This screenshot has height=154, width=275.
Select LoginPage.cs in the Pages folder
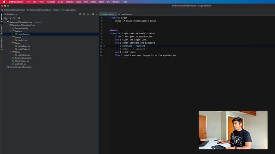(24, 49)
